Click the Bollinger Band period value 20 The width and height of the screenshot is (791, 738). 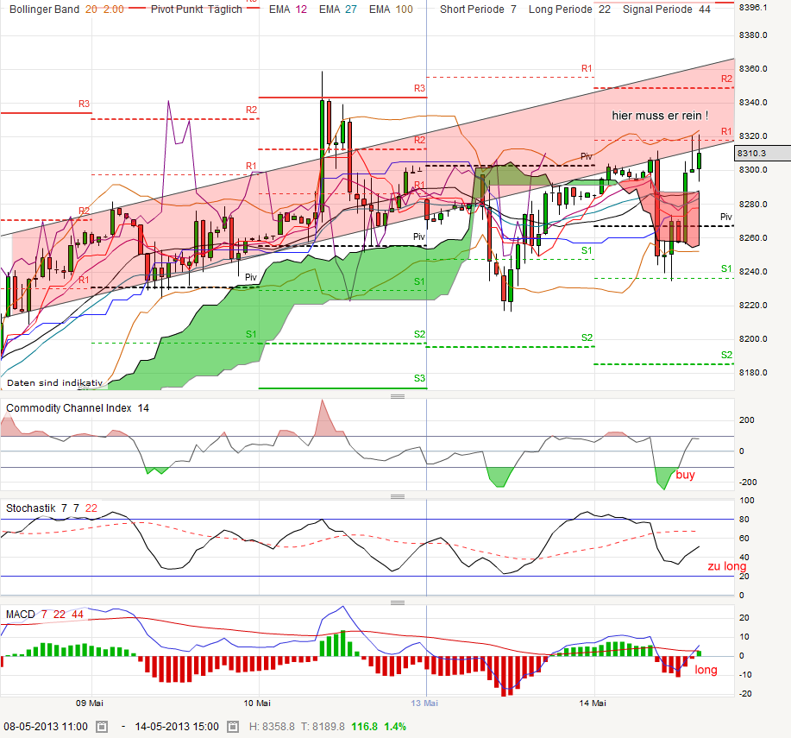pos(91,9)
